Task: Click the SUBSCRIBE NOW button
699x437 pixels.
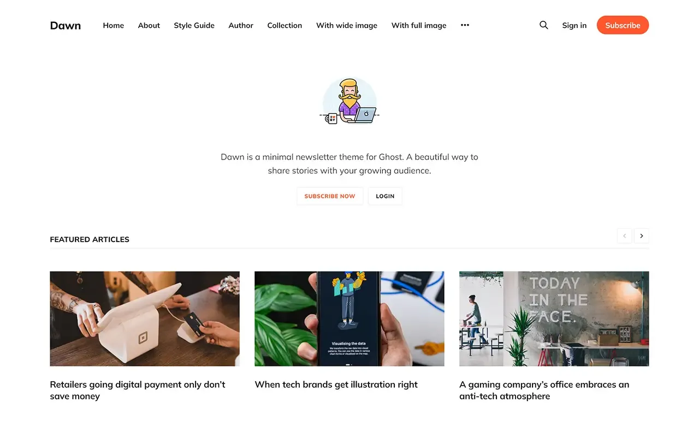Action: [x=330, y=196]
